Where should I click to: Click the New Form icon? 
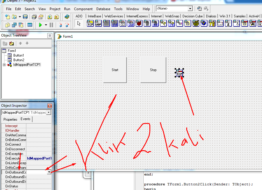coord(30,25)
